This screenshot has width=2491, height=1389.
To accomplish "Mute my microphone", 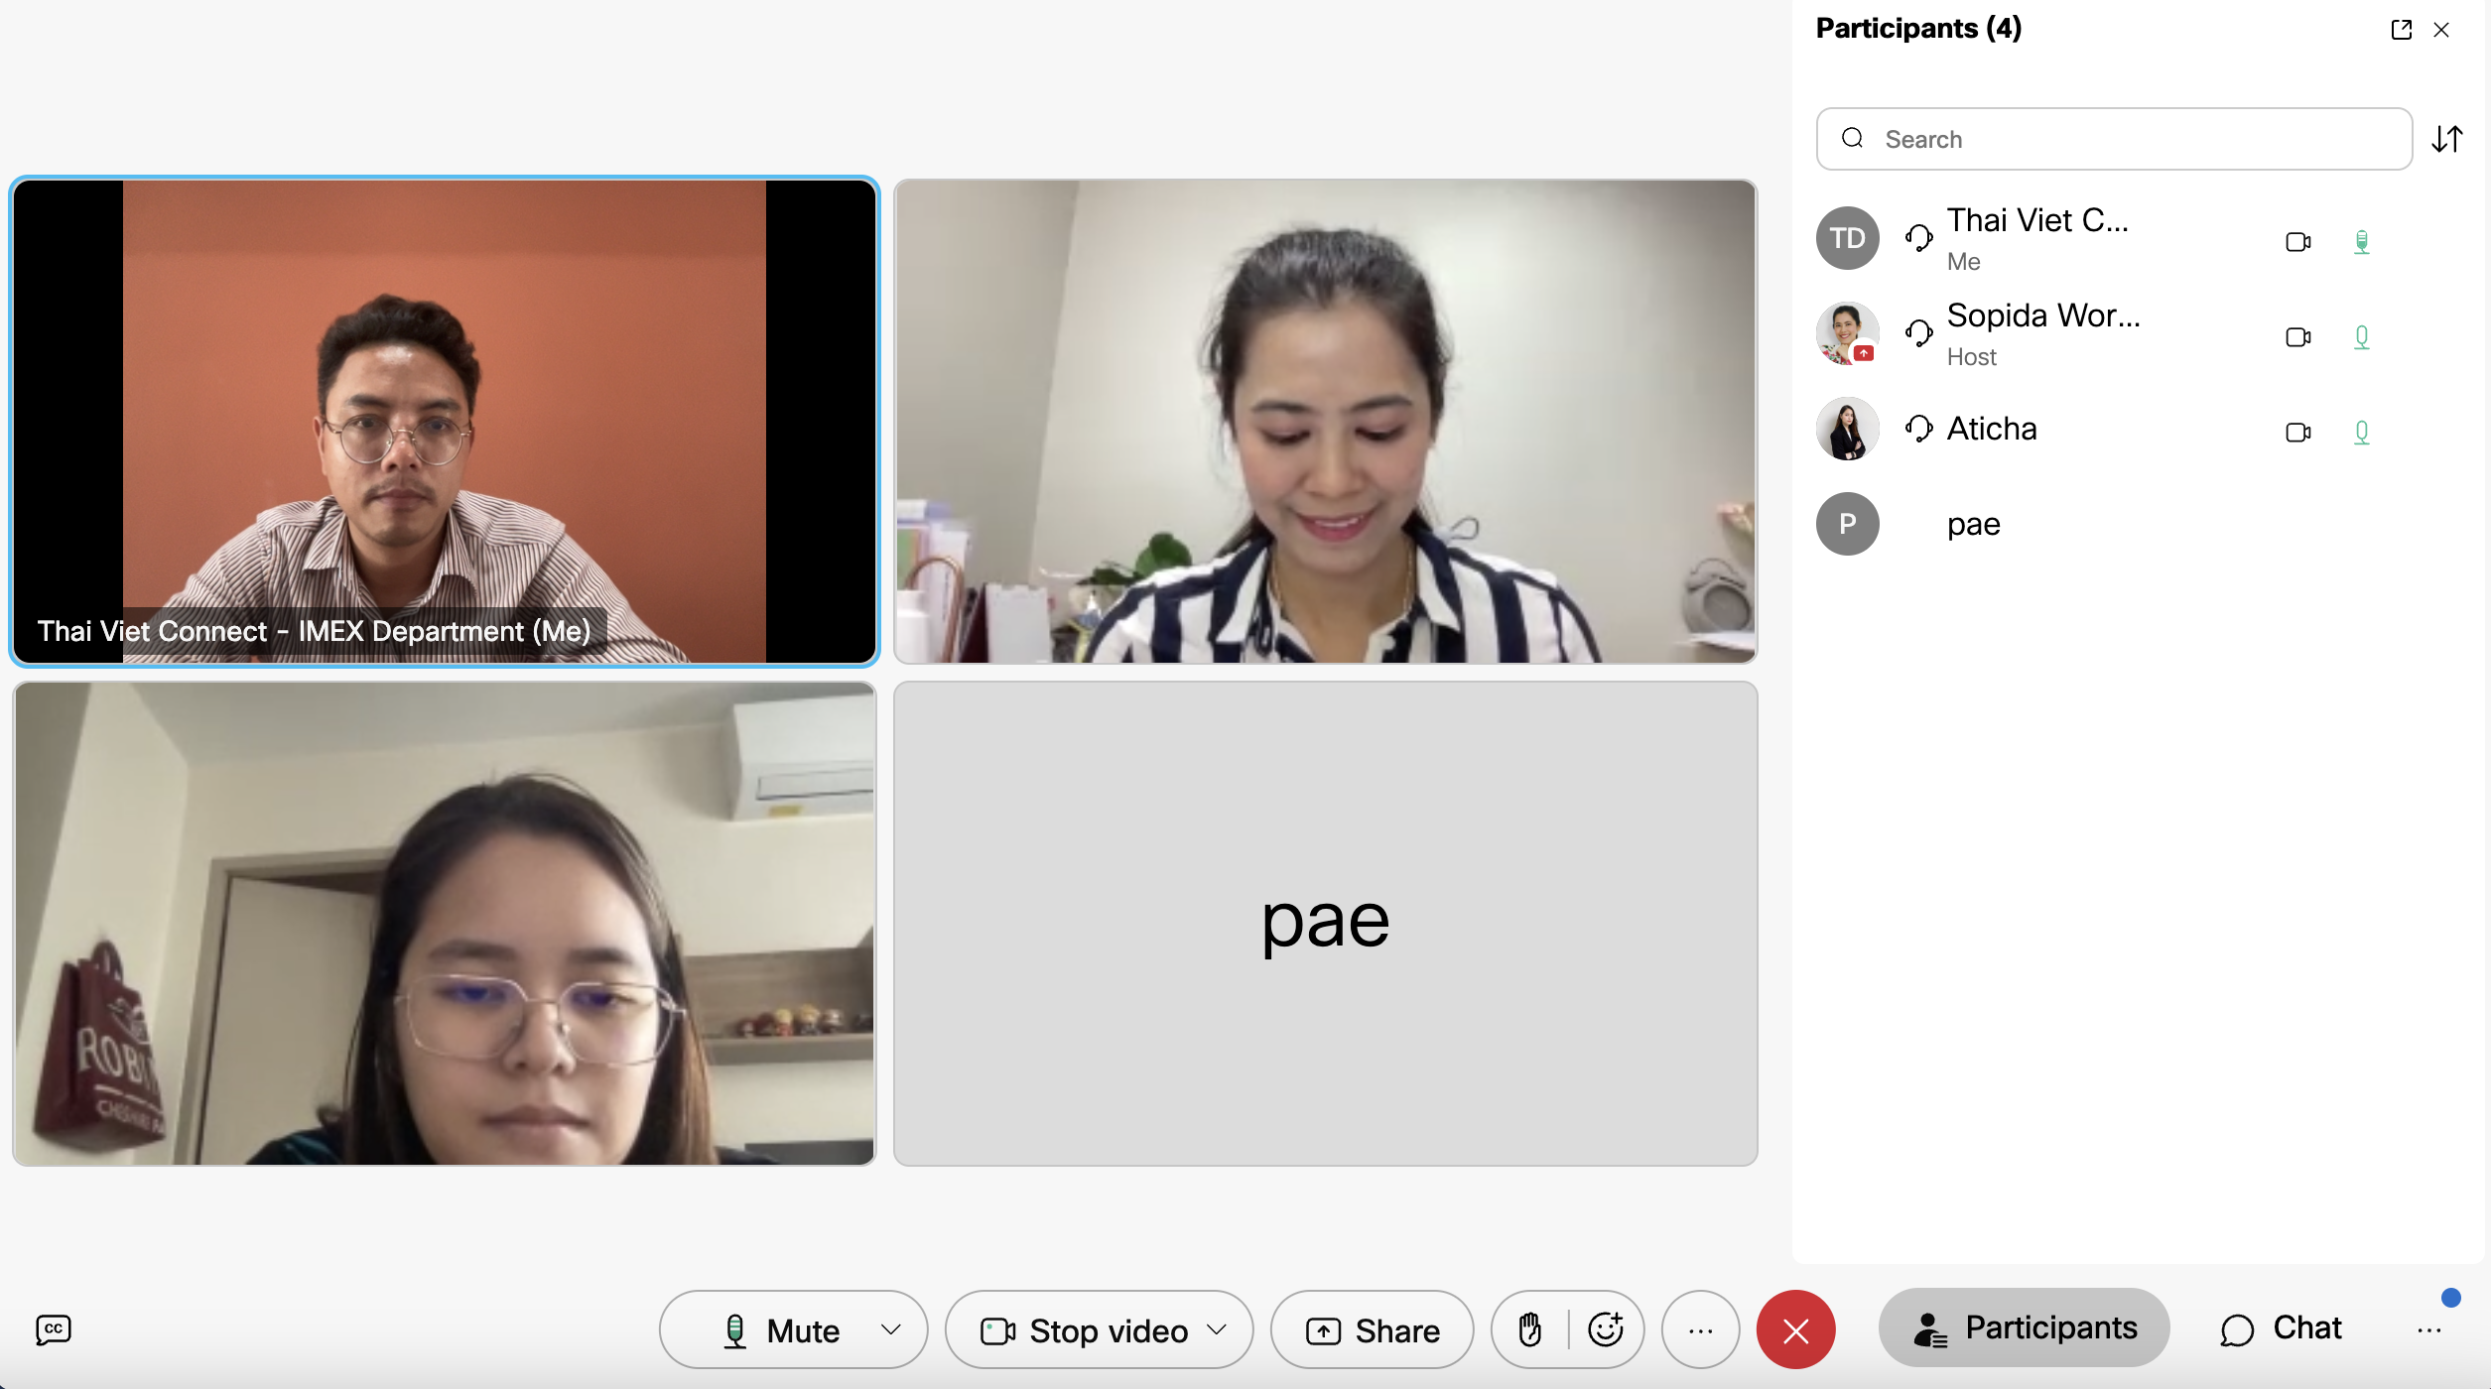I will pos(784,1329).
